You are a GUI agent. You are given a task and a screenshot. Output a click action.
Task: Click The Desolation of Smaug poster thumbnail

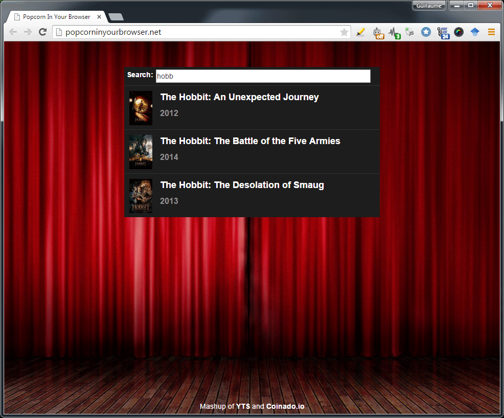pos(141,196)
